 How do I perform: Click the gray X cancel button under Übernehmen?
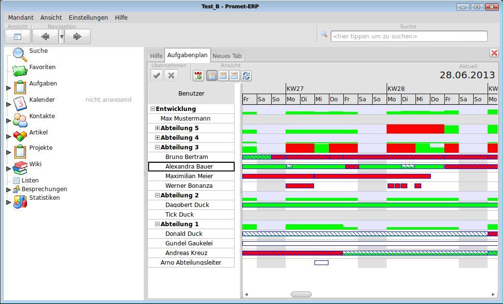pyautogui.click(x=171, y=75)
